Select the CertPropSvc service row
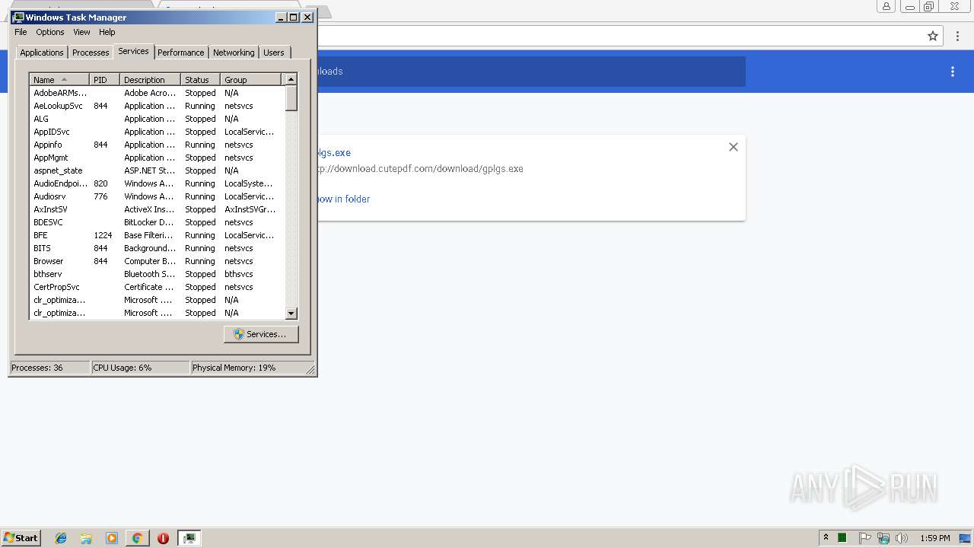 [x=157, y=287]
